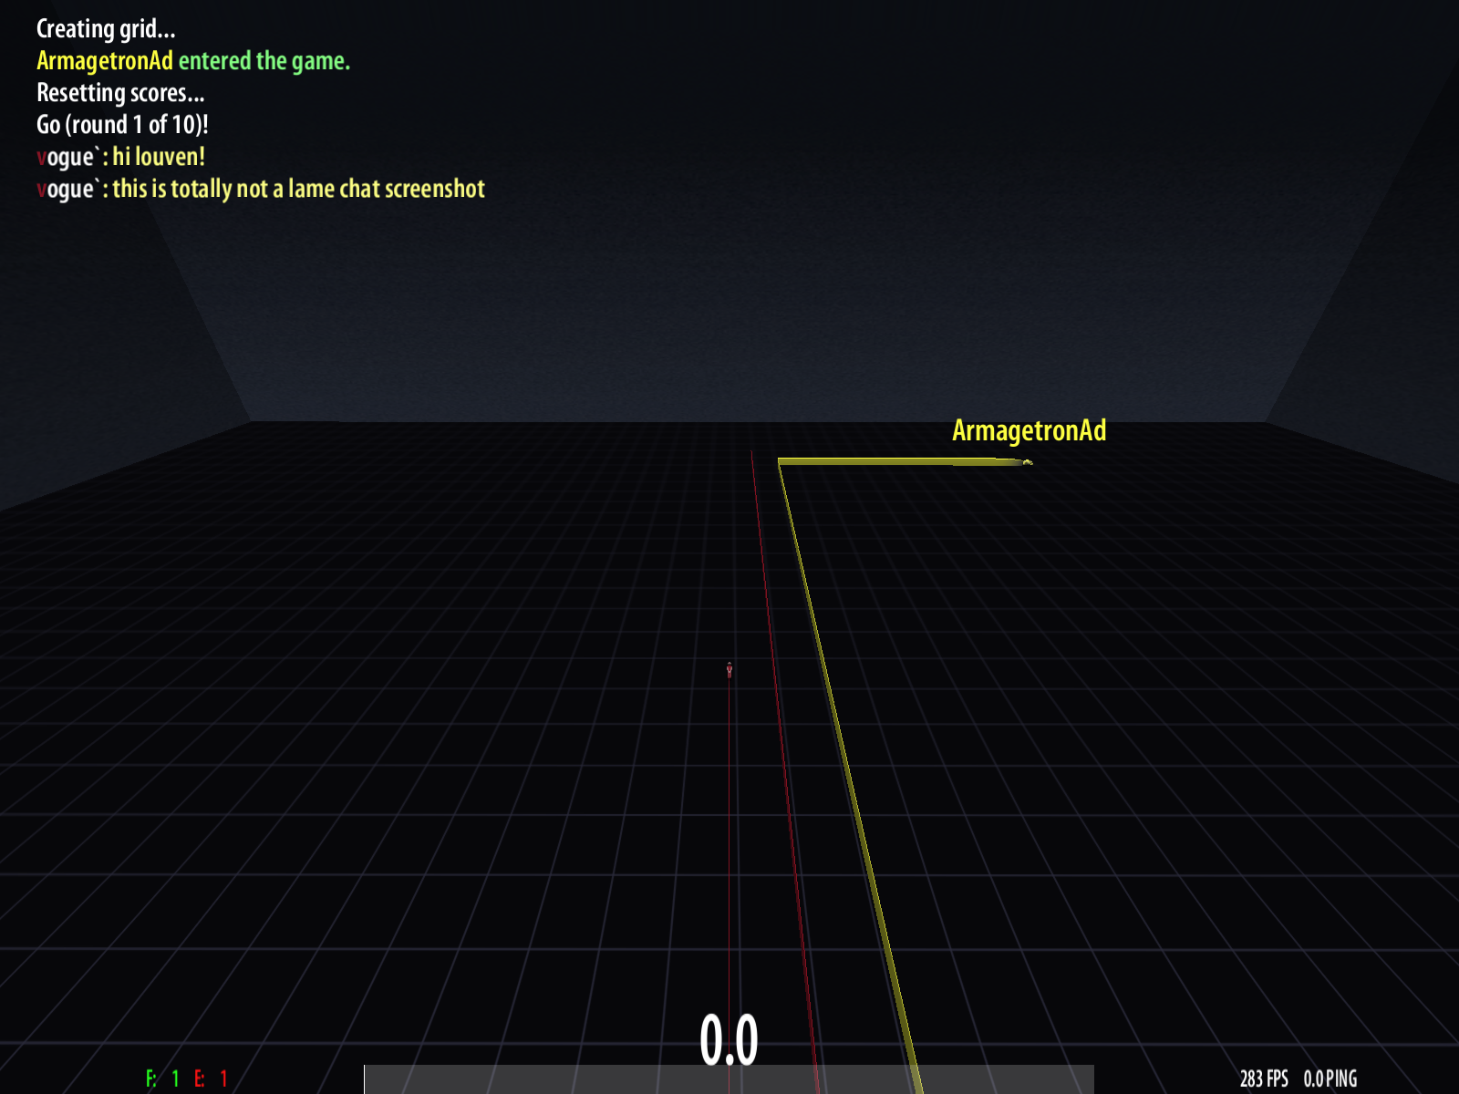Click the 'Resetting scores...' console line
Image resolution: width=1459 pixels, height=1094 pixels.
[x=120, y=93]
